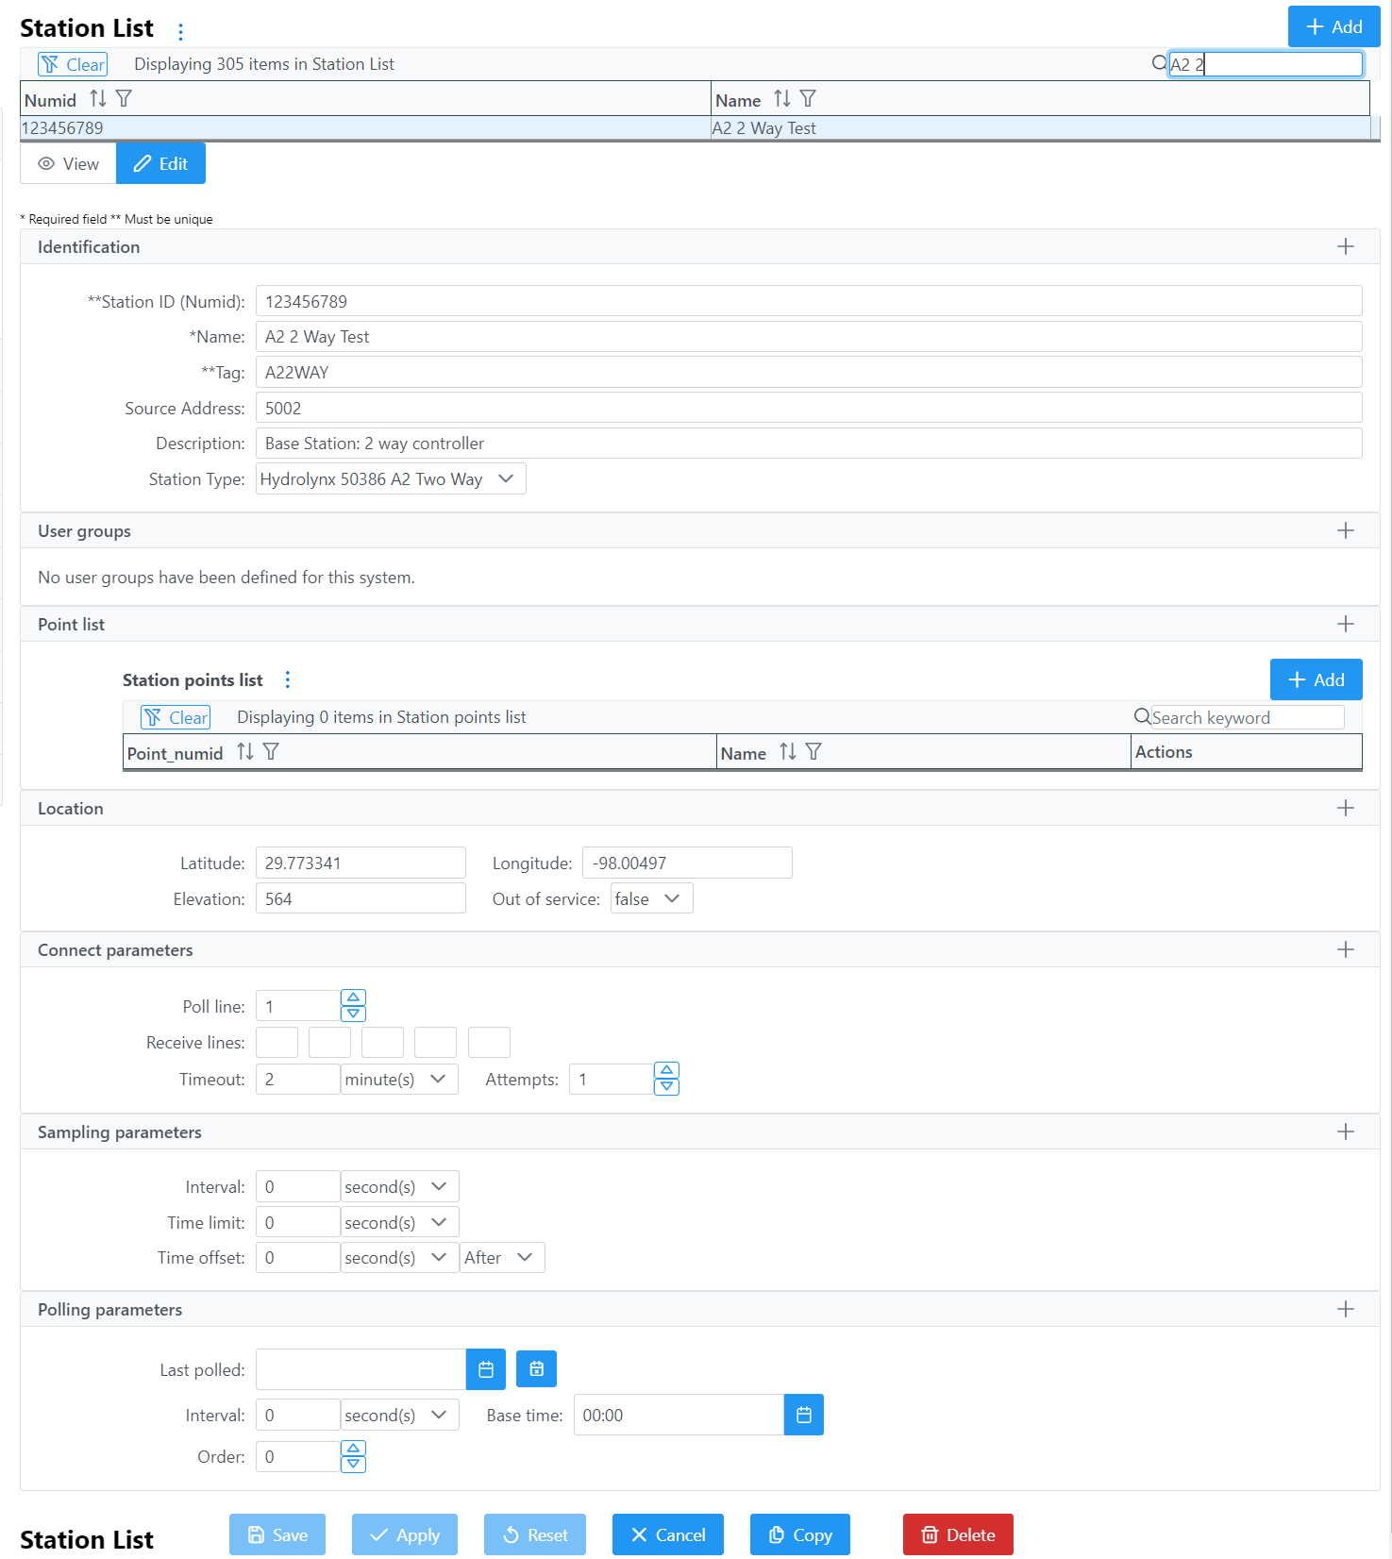Open Base time picker icon
Image resolution: width=1392 pixels, height=1559 pixels.
803,1415
